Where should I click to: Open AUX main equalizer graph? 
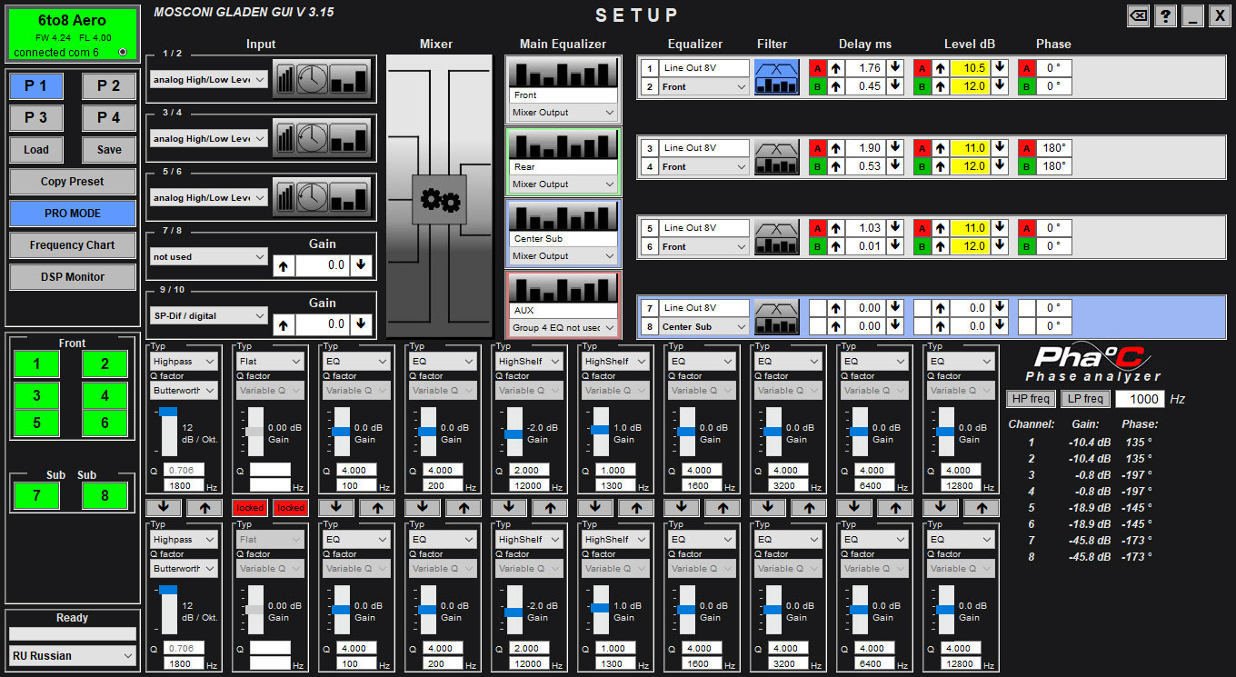(563, 288)
